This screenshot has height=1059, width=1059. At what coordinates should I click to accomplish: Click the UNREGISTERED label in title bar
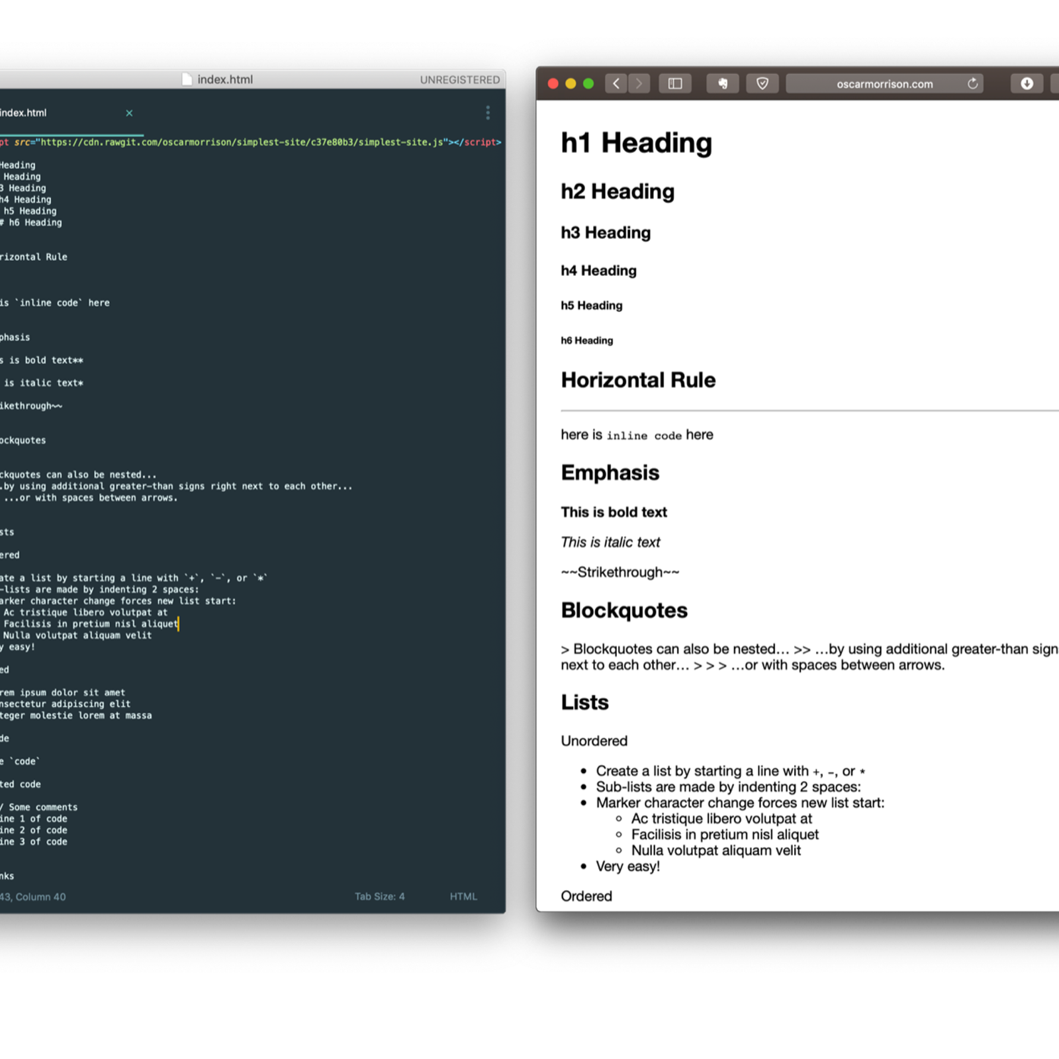[x=460, y=80]
